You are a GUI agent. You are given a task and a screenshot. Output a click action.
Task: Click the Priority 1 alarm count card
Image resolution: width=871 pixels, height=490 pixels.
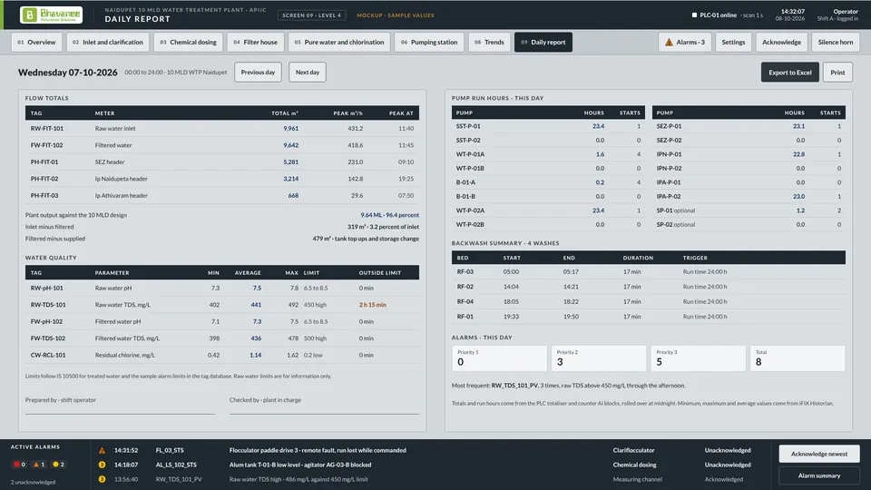pos(499,358)
